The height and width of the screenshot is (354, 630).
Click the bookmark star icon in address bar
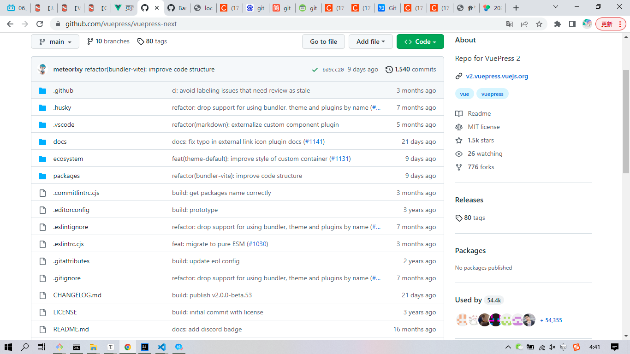[x=539, y=24]
